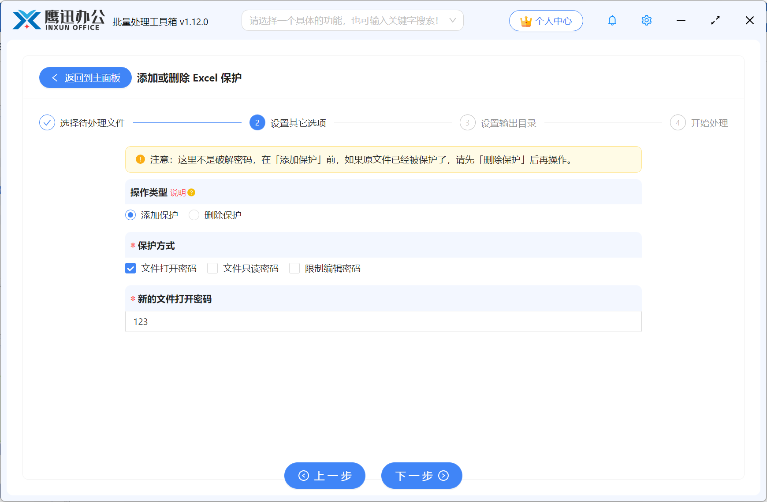Open the 说明 help question mark icon
The width and height of the screenshot is (767, 502).
(191, 192)
